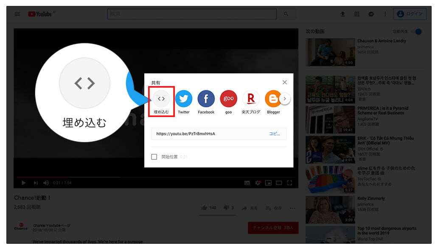Share the video to Facebook

(x=206, y=98)
